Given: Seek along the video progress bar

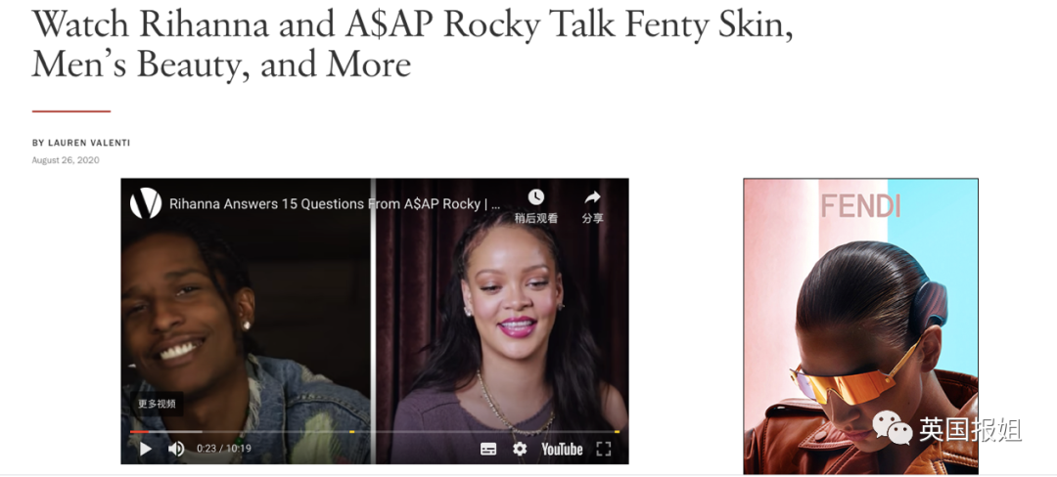Looking at the screenshot, I should pos(375,431).
